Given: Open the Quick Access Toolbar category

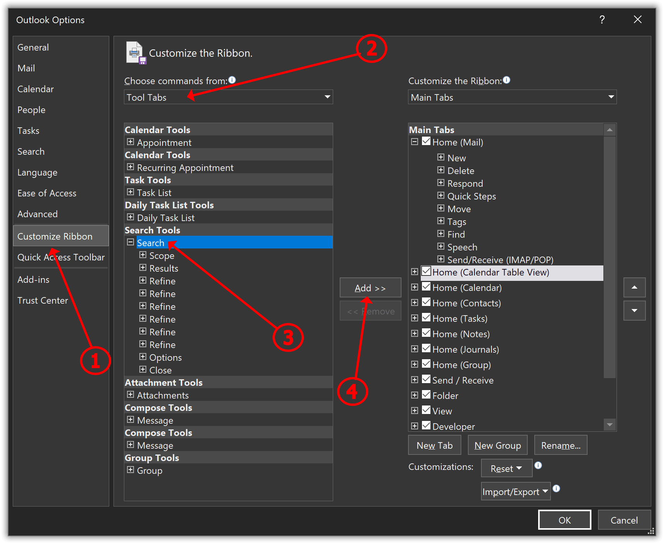Looking at the screenshot, I should [61, 257].
